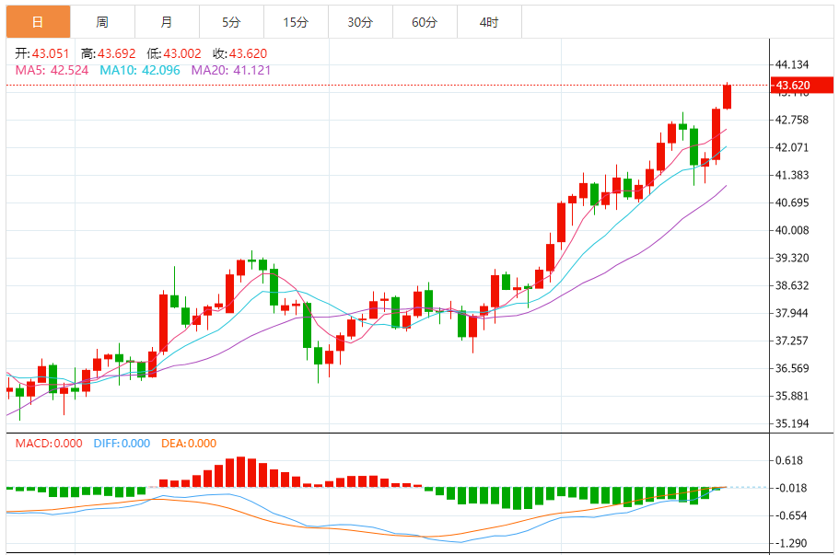The image size is (839, 555).
Task: Click the MA20 41.121 indicator label
Action: [x=230, y=70]
